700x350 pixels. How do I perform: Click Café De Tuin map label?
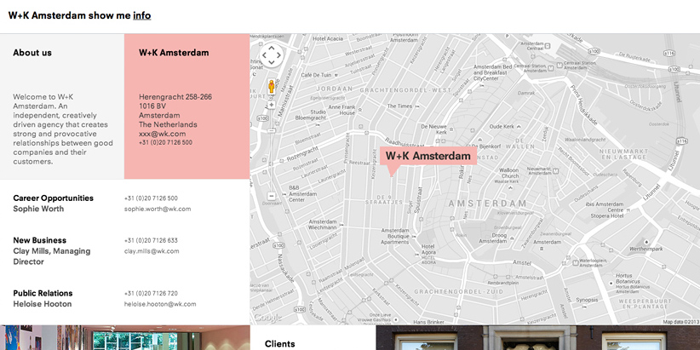coord(316,75)
